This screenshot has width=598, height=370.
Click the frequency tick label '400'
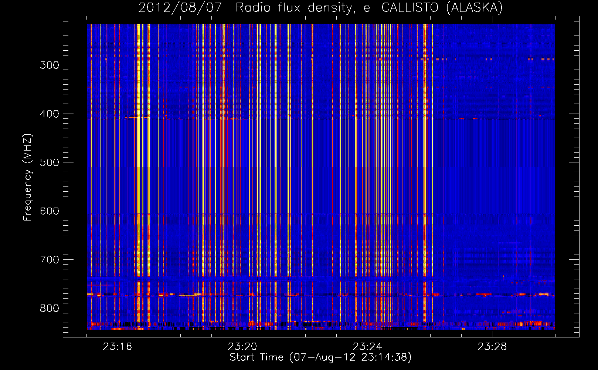(50, 114)
